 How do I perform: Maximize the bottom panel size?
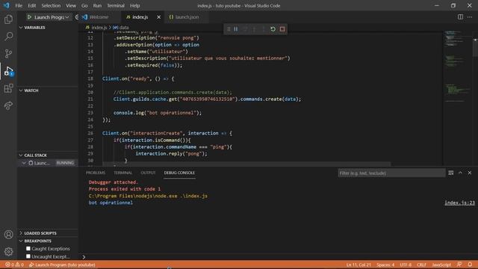coord(460,173)
